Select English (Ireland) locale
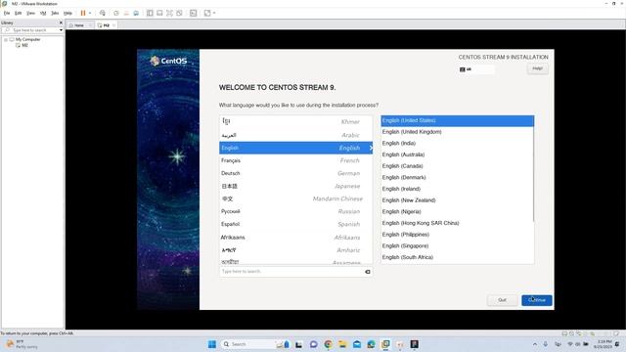 (x=457, y=189)
